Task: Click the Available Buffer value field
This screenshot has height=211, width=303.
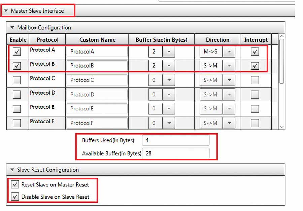Action: click(x=175, y=153)
